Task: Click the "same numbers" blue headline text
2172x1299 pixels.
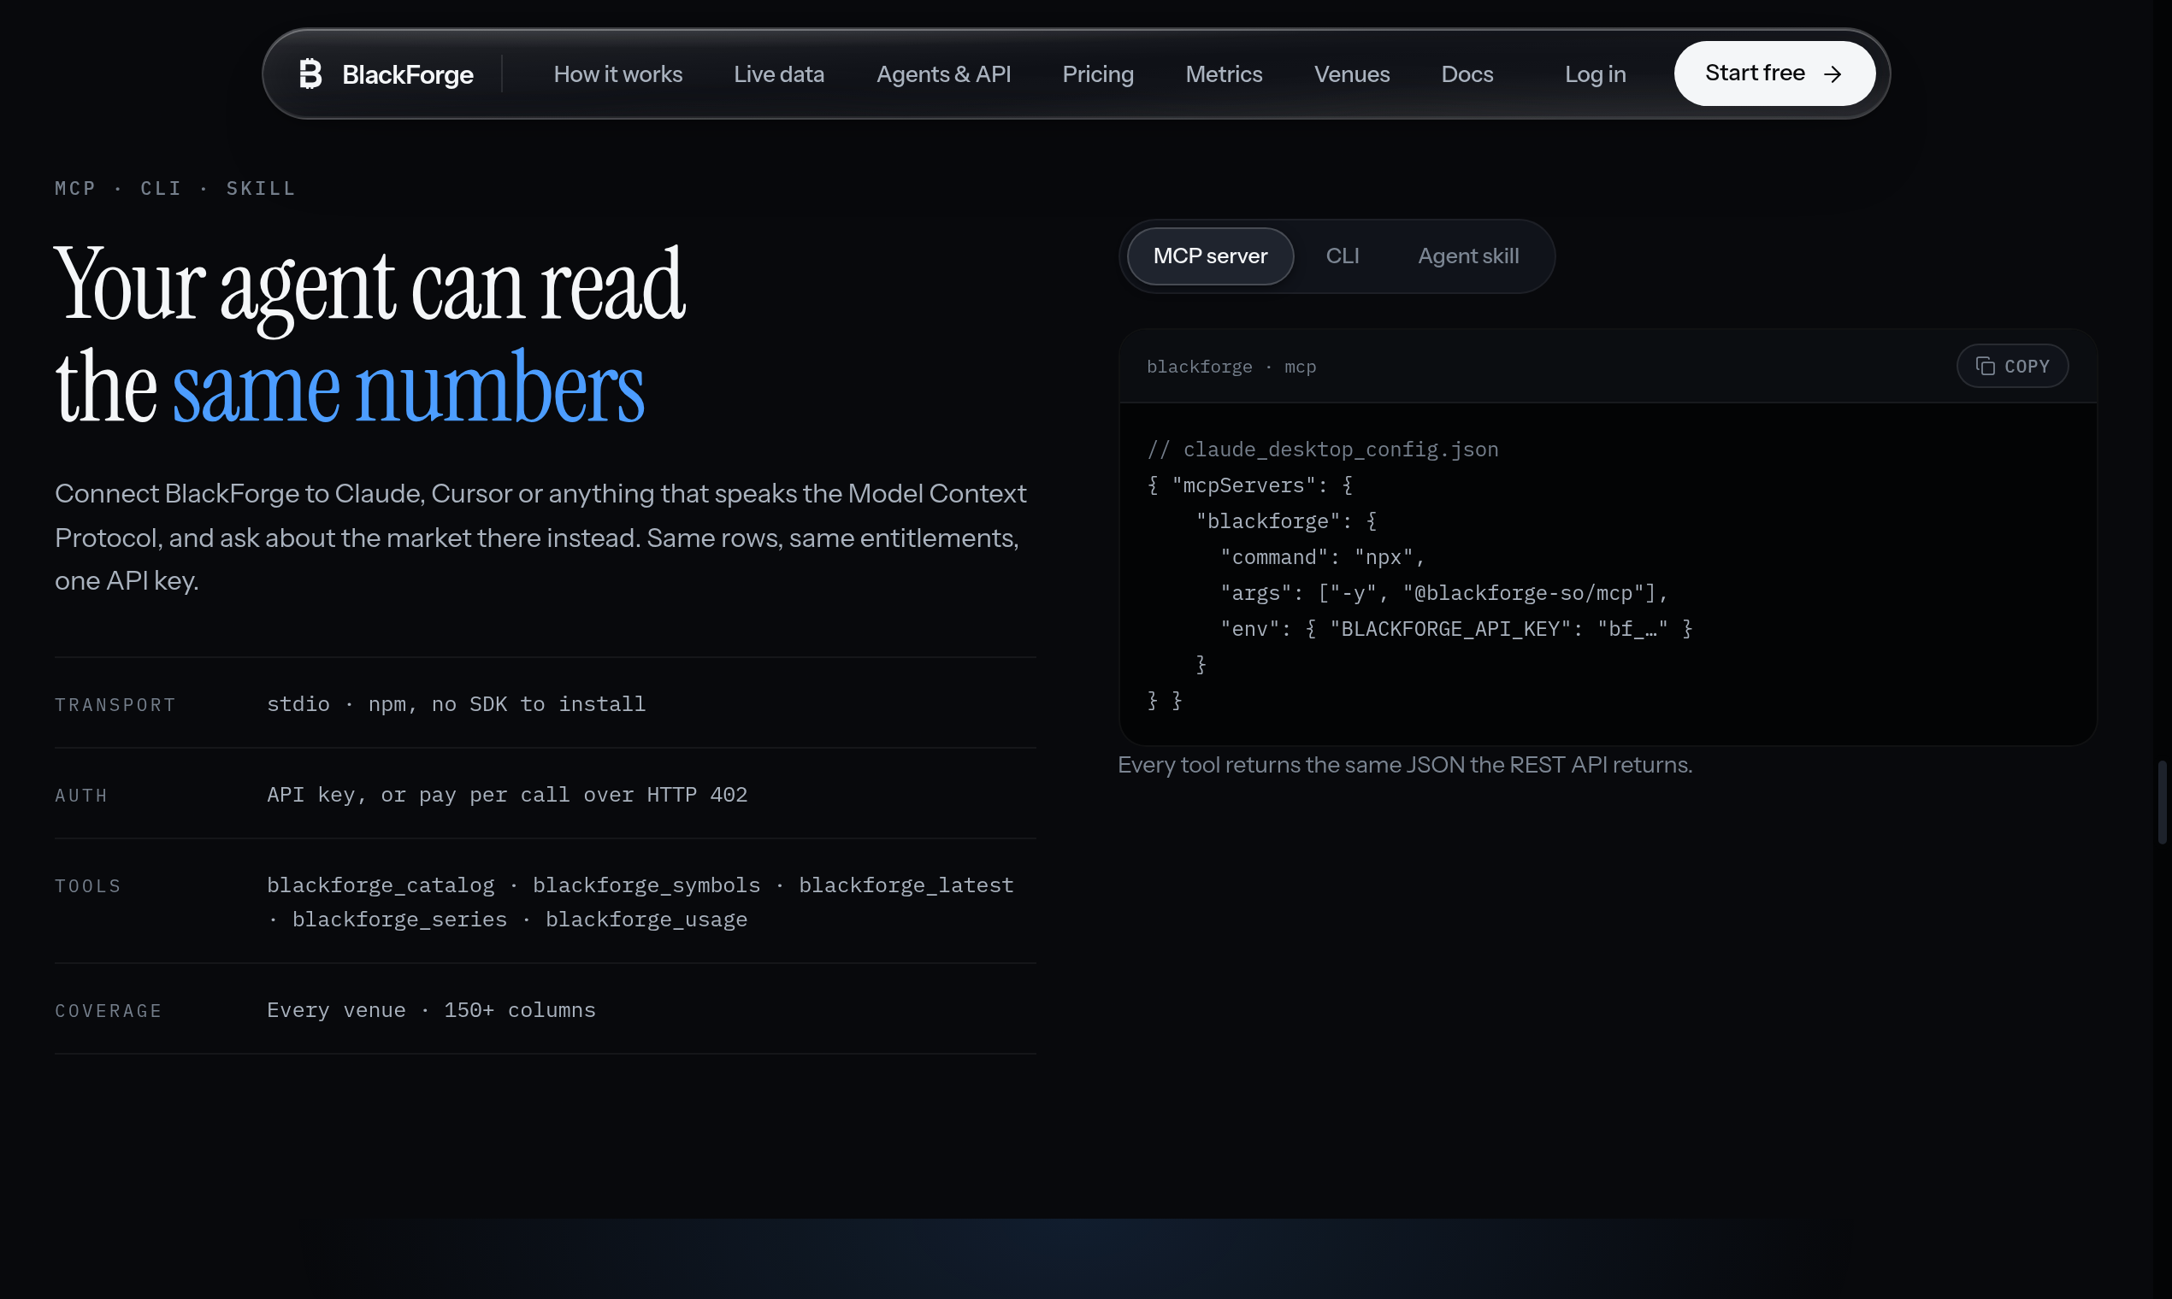Action: click(x=408, y=388)
